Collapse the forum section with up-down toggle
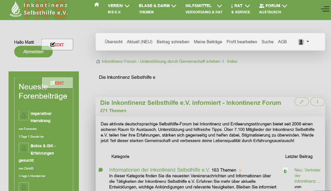Image resolution: width=331 pixels, height=191 pixels. [317, 101]
